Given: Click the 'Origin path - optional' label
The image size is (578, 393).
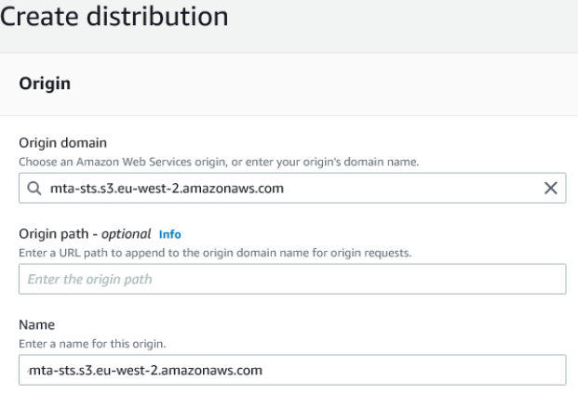Looking at the screenshot, I should point(85,234).
